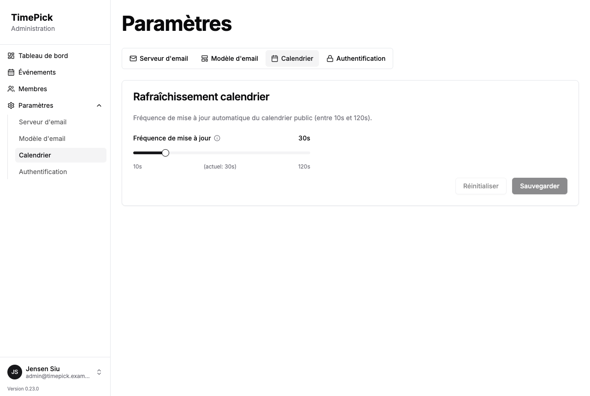
Task: Click the (actuel: 30s) label
Action: coord(220,167)
